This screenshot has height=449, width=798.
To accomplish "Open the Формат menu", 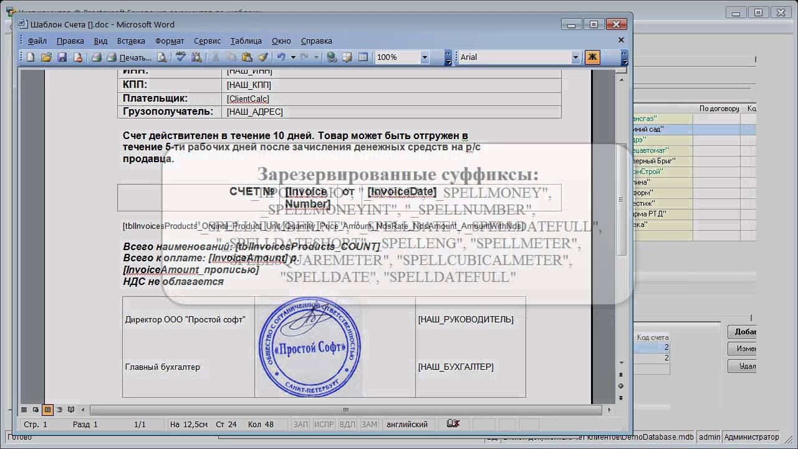I will 170,41.
